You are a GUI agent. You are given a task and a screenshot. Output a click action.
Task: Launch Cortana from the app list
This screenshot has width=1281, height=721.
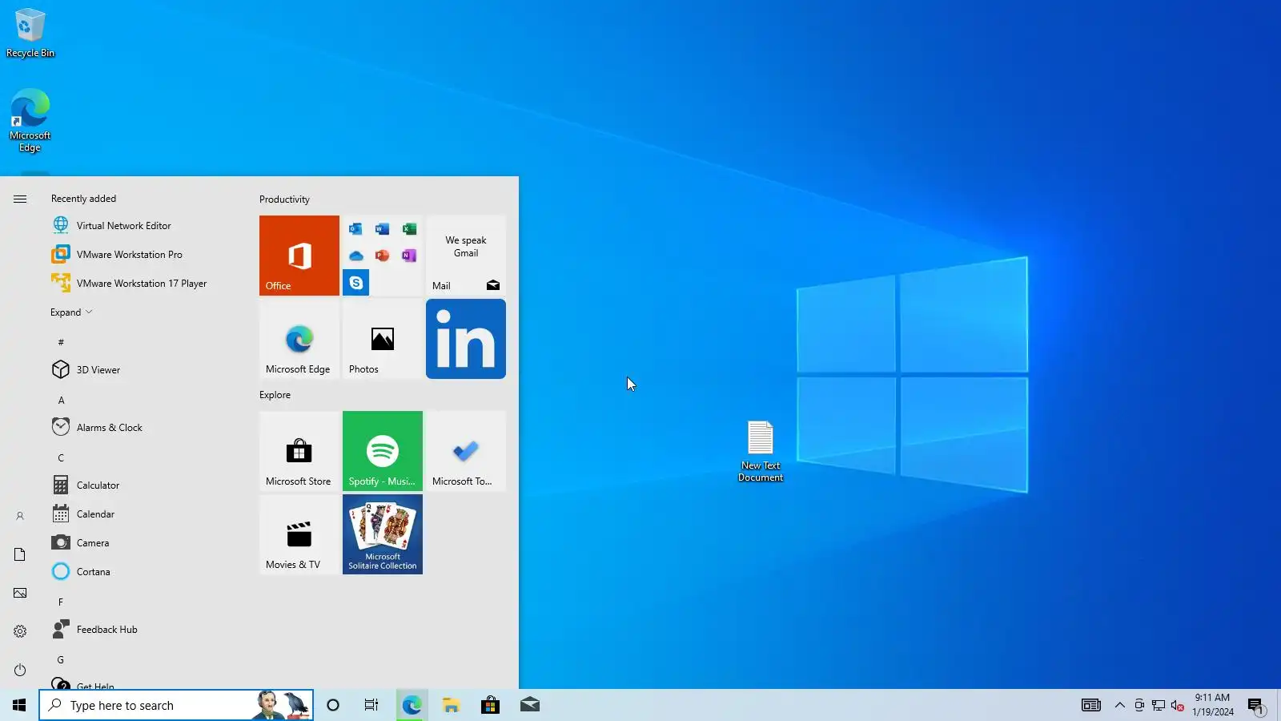pos(144,572)
